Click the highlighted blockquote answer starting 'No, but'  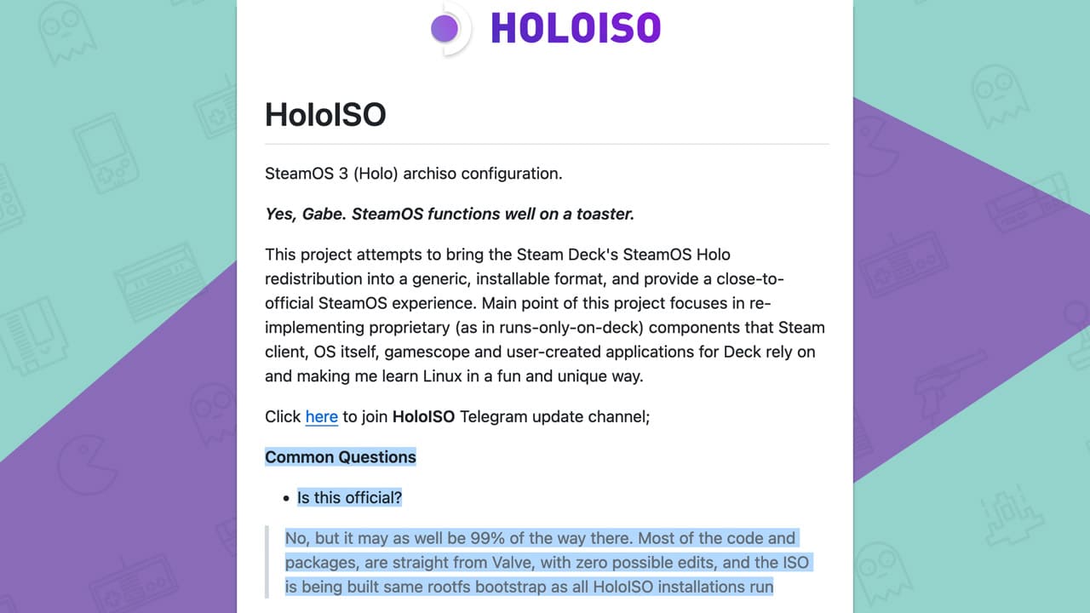point(548,562)
